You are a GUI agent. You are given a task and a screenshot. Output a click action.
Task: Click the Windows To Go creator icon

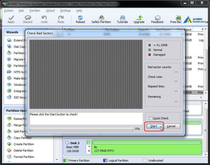coord(9,84)
